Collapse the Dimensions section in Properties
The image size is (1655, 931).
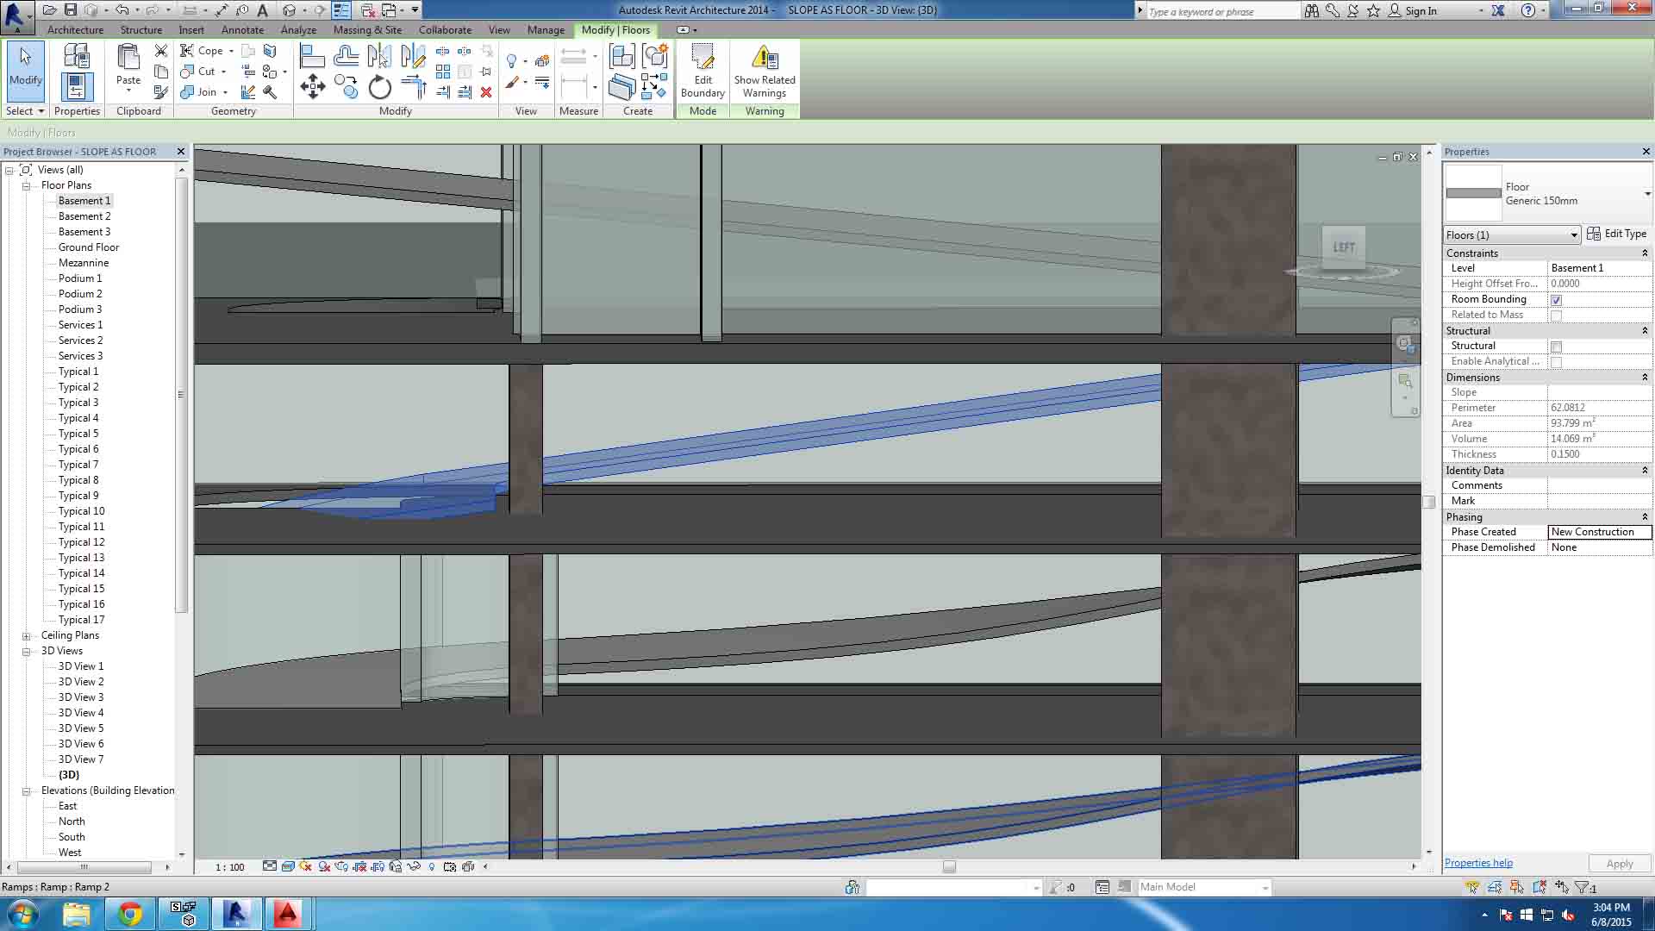(1646, 377)
